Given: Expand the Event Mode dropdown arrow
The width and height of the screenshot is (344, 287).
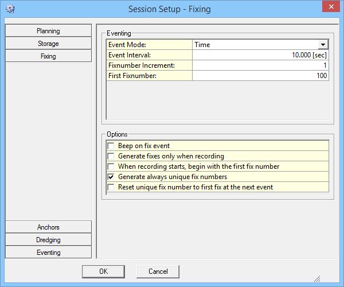Looking at the screenshot, I should point(323,44).
